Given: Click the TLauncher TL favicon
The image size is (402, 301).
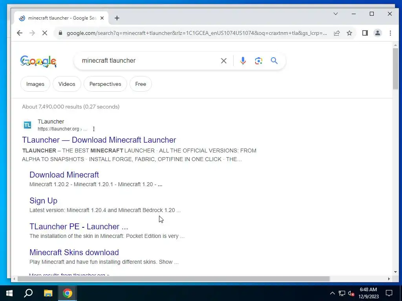Looking at the screenshot, I should 27,125.
